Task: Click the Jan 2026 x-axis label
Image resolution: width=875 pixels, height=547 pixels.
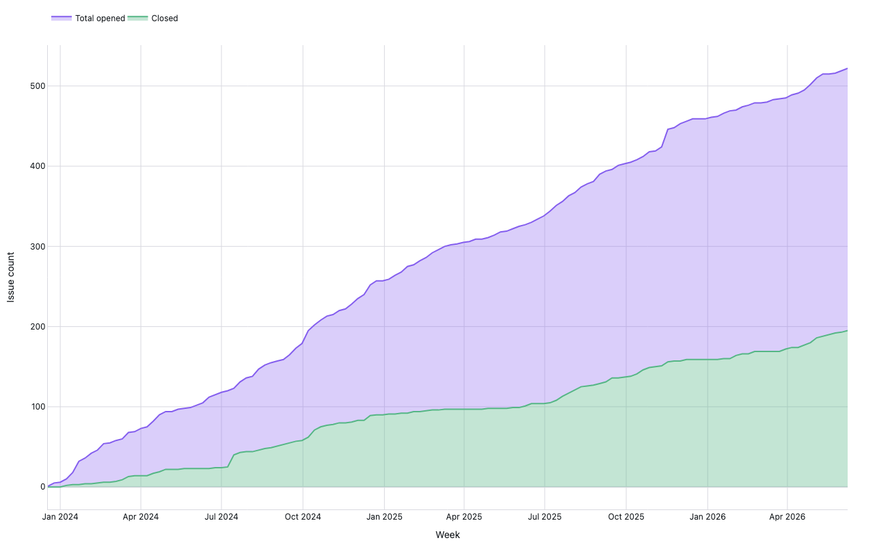Action: pos(707,517)
